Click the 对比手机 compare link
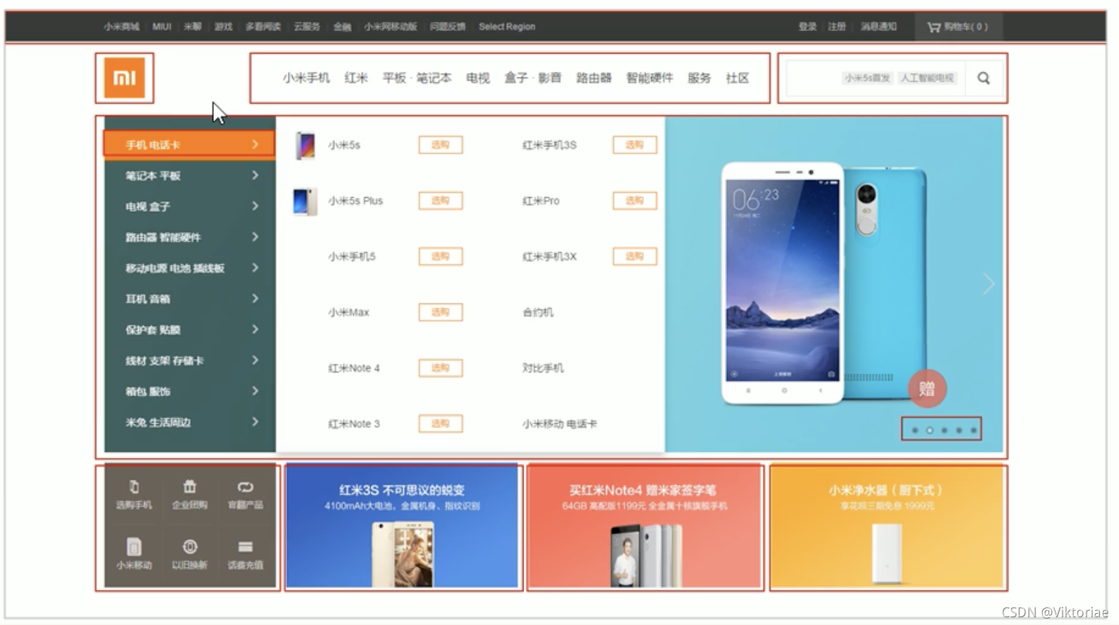Screen dimensions: 1119x625 click(x=543, y=368)
